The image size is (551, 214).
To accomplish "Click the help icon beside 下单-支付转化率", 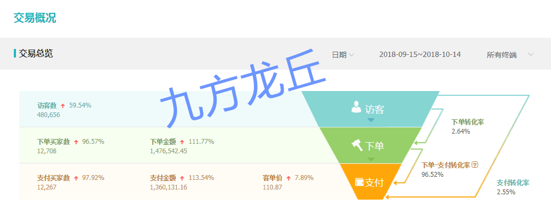I will pos(475,165).
